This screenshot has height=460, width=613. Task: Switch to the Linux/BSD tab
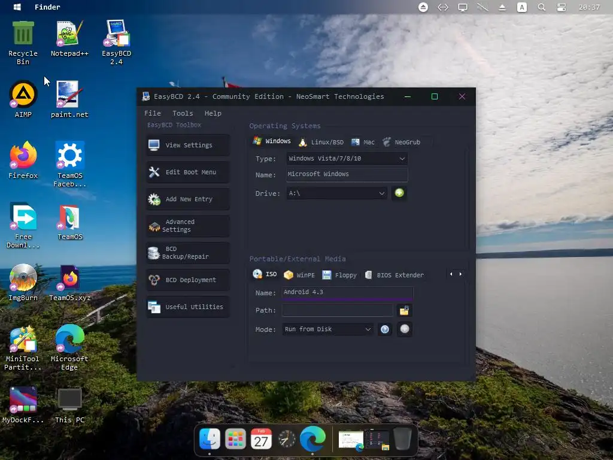point(321,142)
